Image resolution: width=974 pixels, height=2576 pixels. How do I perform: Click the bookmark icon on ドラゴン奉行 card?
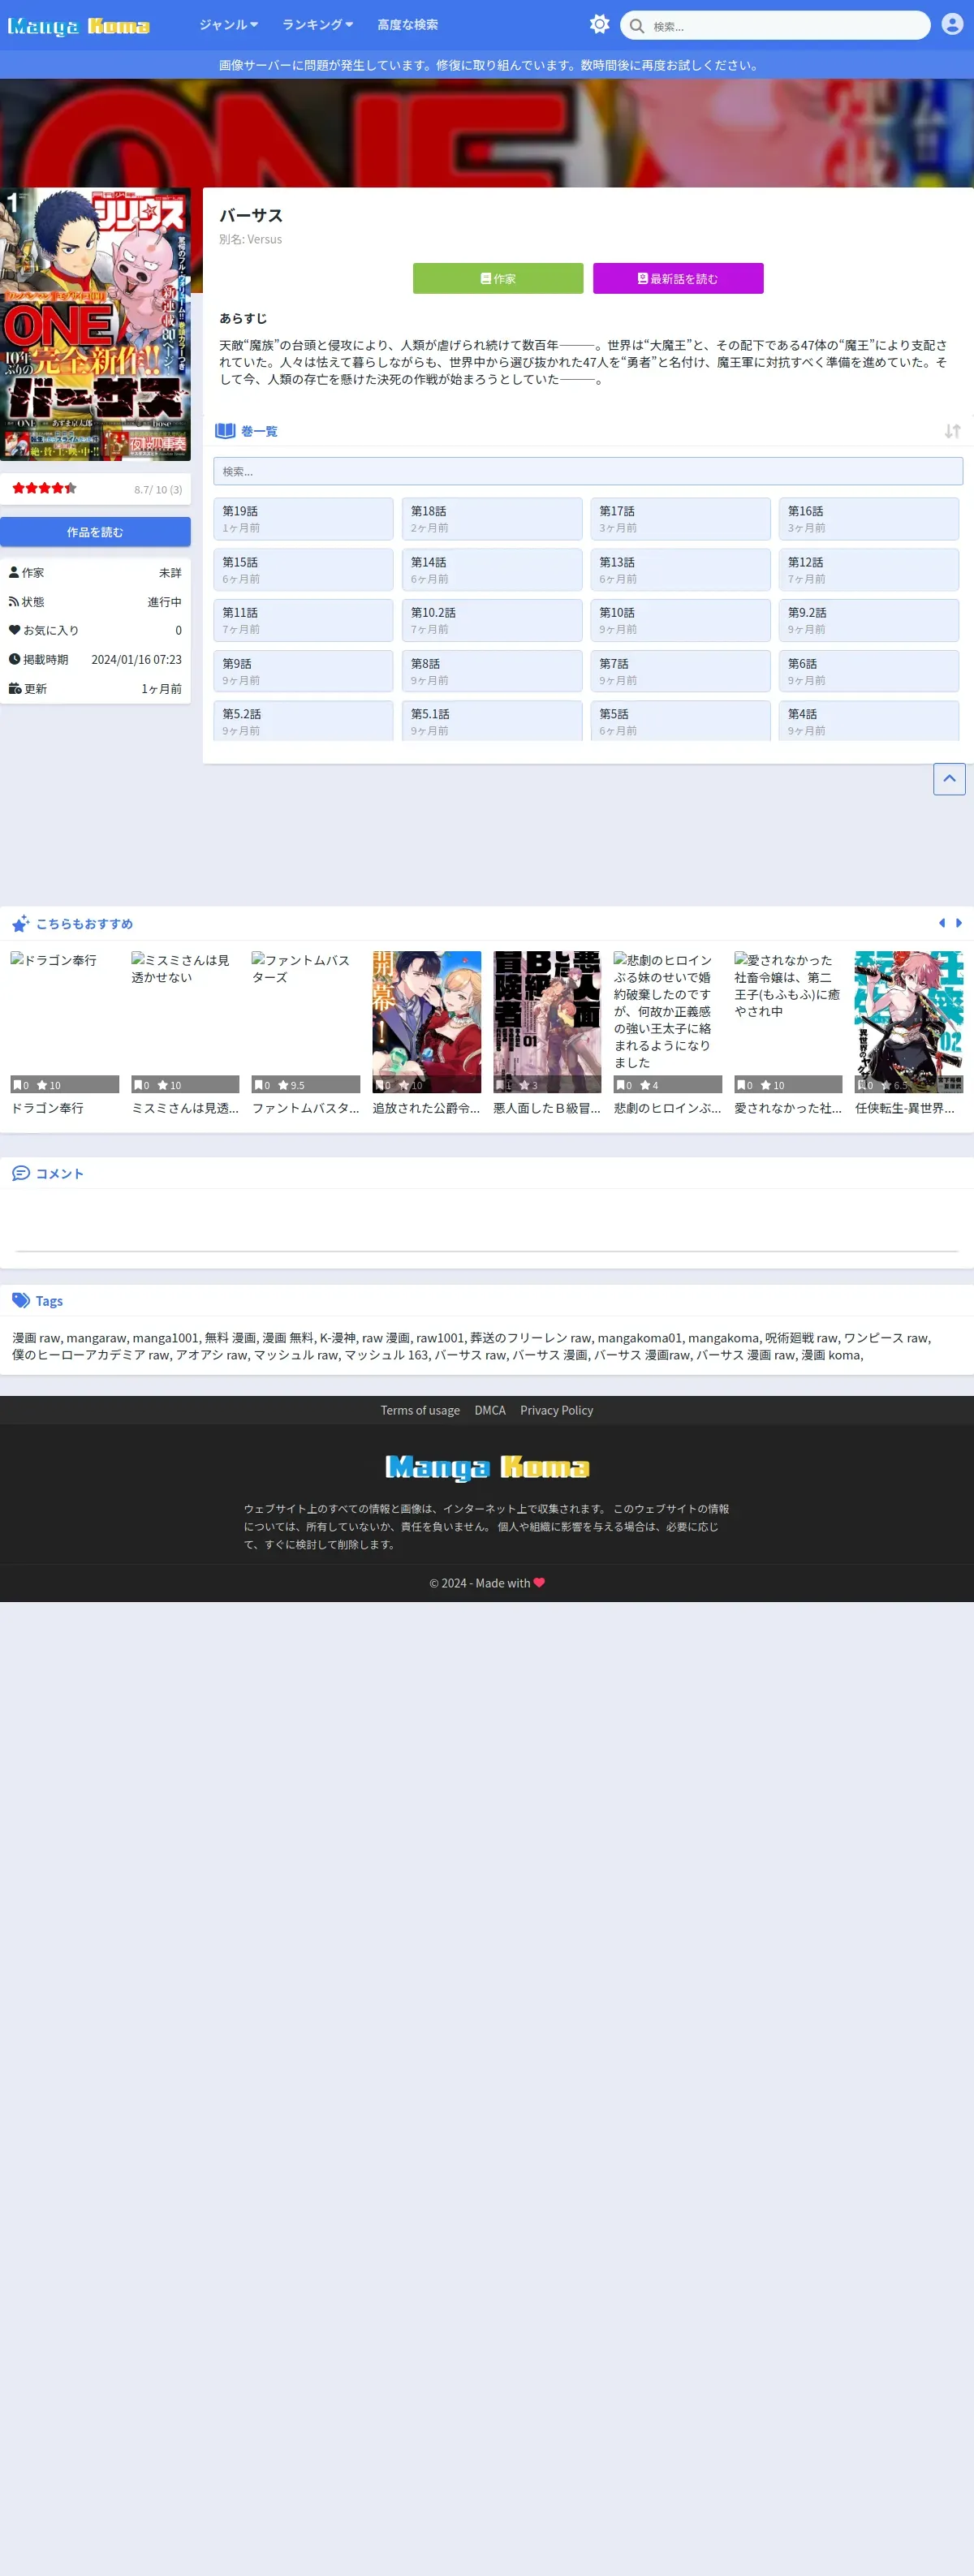click(17, 1085)
